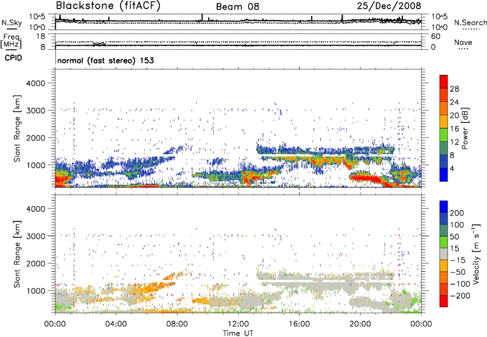The height and width of the screenshot is (337, 487).
Task: Click the "CPID" row label
Action: (13, 58)
